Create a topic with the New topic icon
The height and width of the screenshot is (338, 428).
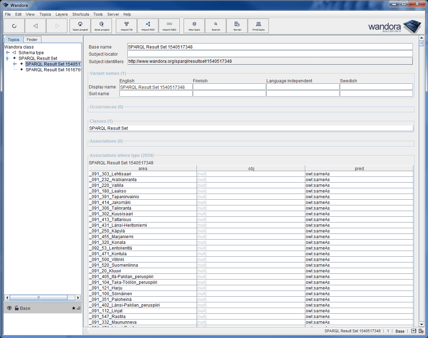click(194, 25)
